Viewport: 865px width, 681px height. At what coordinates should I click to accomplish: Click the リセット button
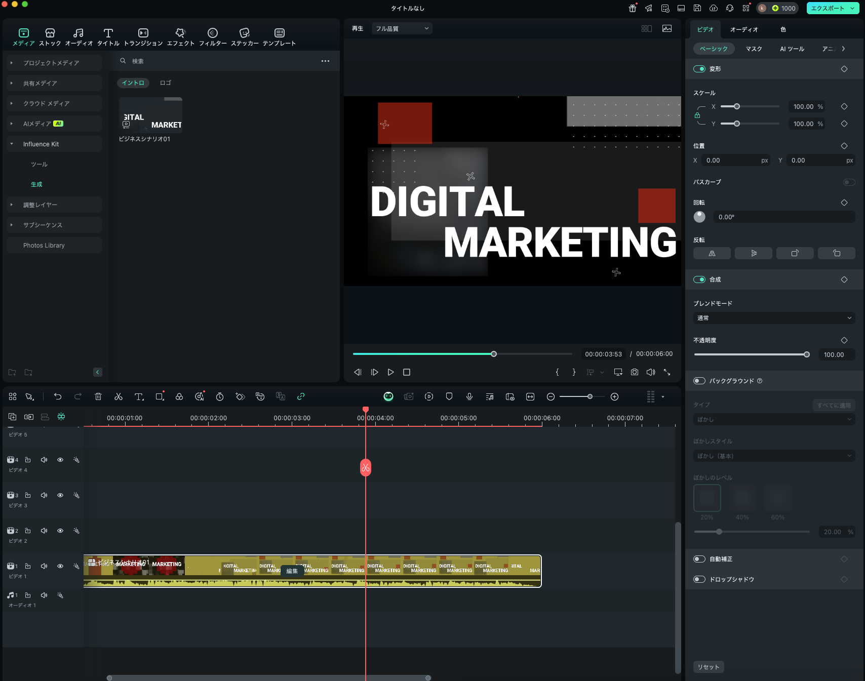point(708,667)
